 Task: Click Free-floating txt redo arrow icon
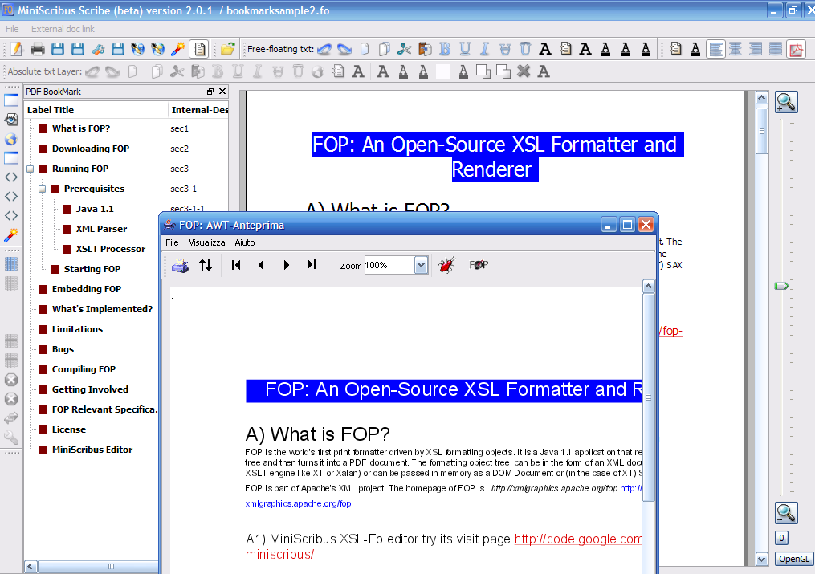click(x=344, y=49)
